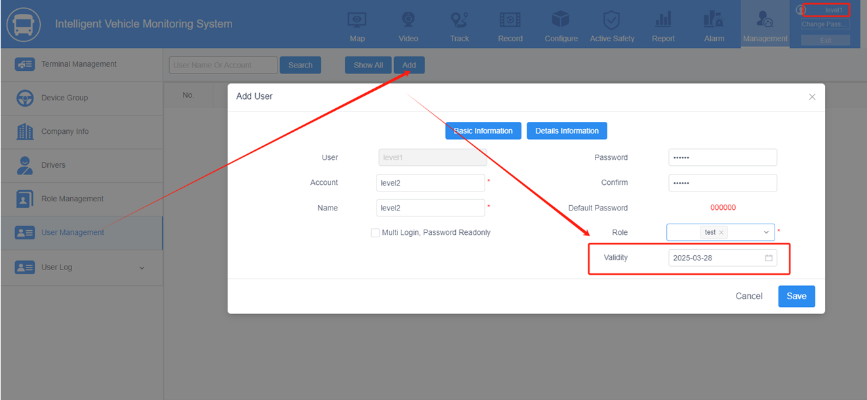The width and height of the screenshot is (867, 400).
Task: Click the Role Management icon
Action: pos(25,199)
